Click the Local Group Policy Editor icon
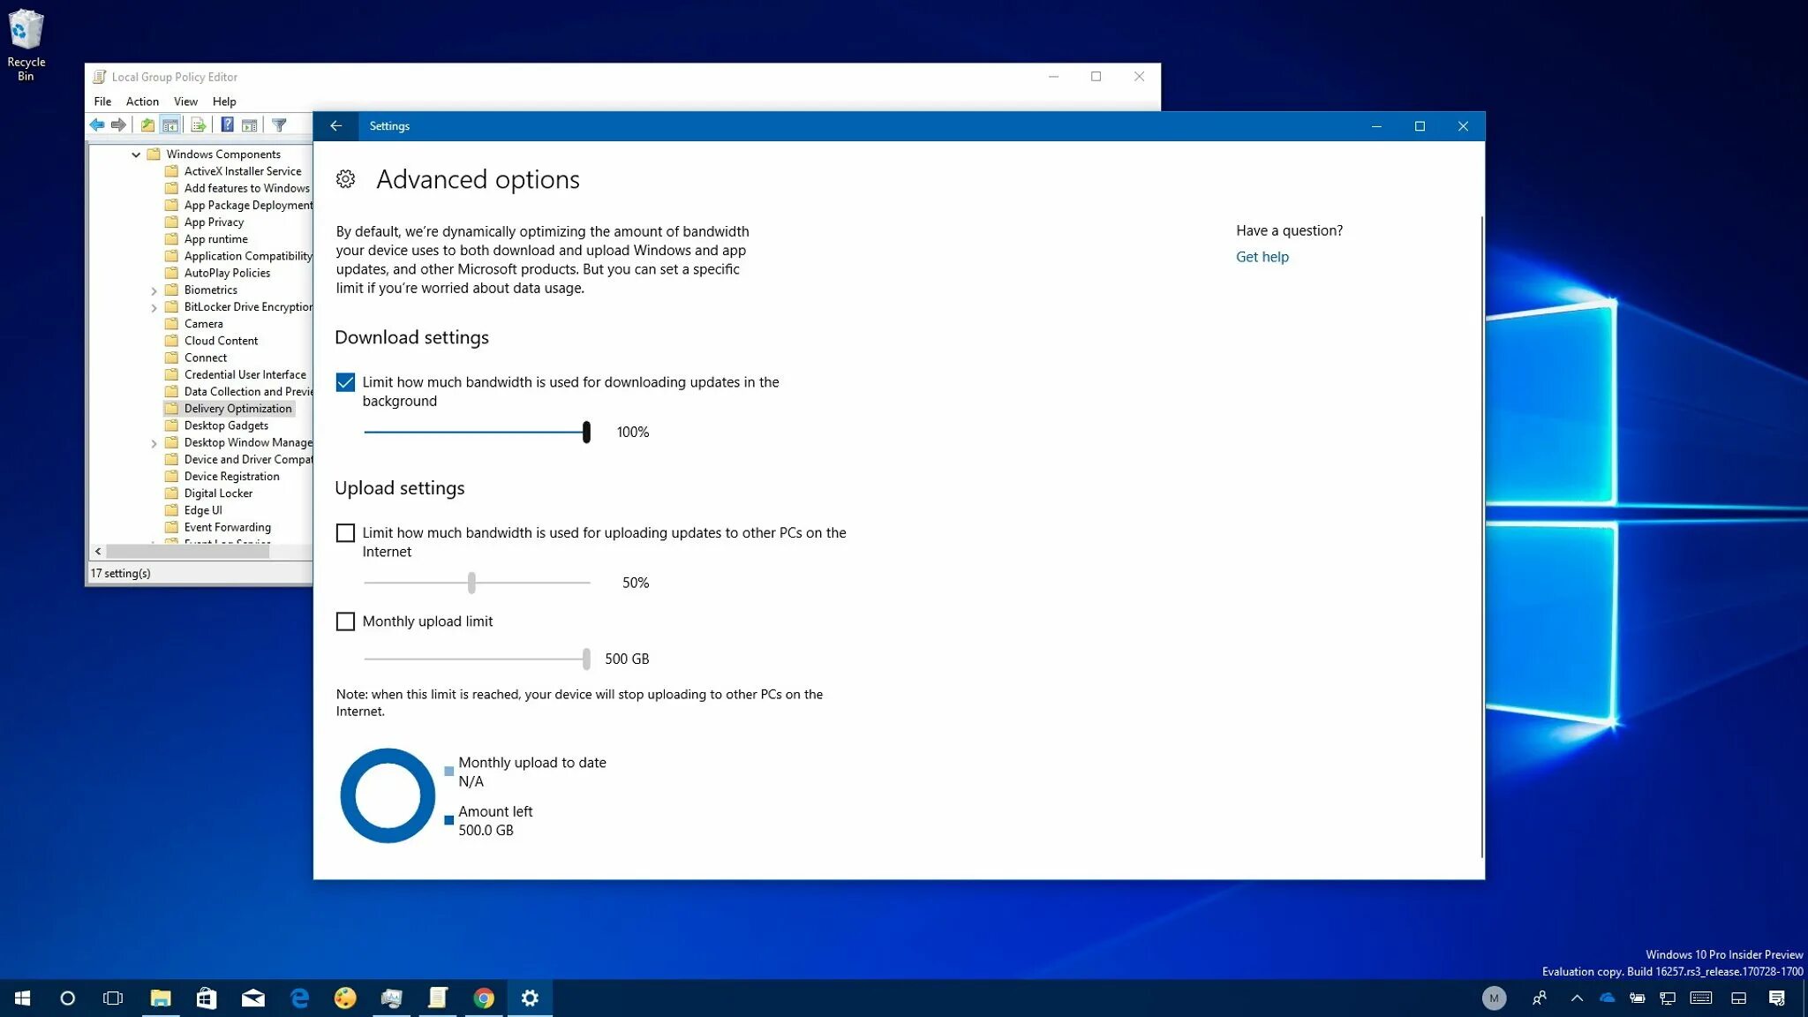1808x1017 pixels. click(102, 77)
